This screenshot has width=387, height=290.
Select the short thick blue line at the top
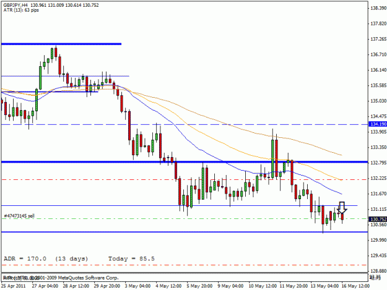tap(61, 44)
